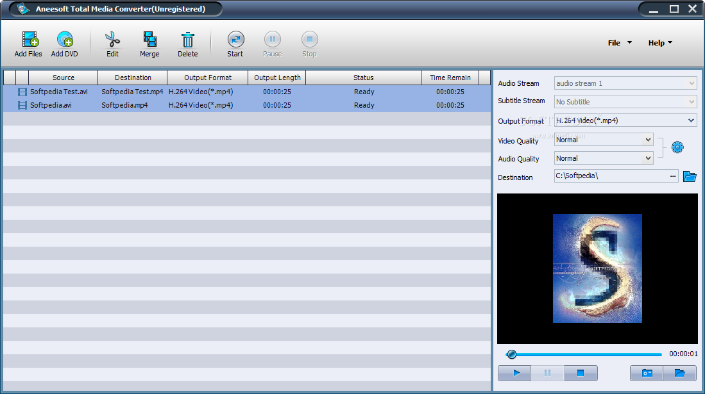Open the File menu
The image size is (705, 394).
pyautogui.click(x=620, y=43)
